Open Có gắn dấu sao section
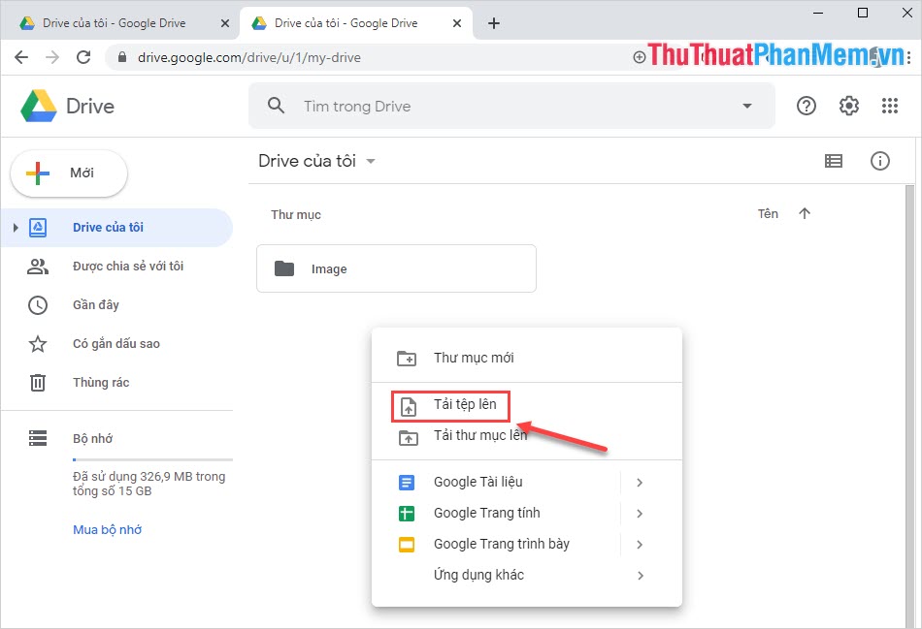 click(x=116, y=343)
